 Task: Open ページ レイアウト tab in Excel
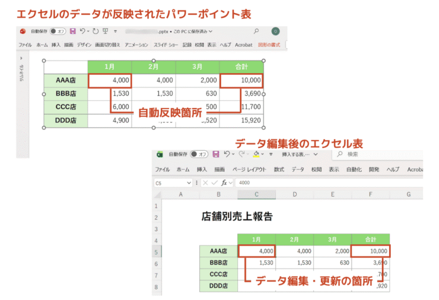pos(249,170)
